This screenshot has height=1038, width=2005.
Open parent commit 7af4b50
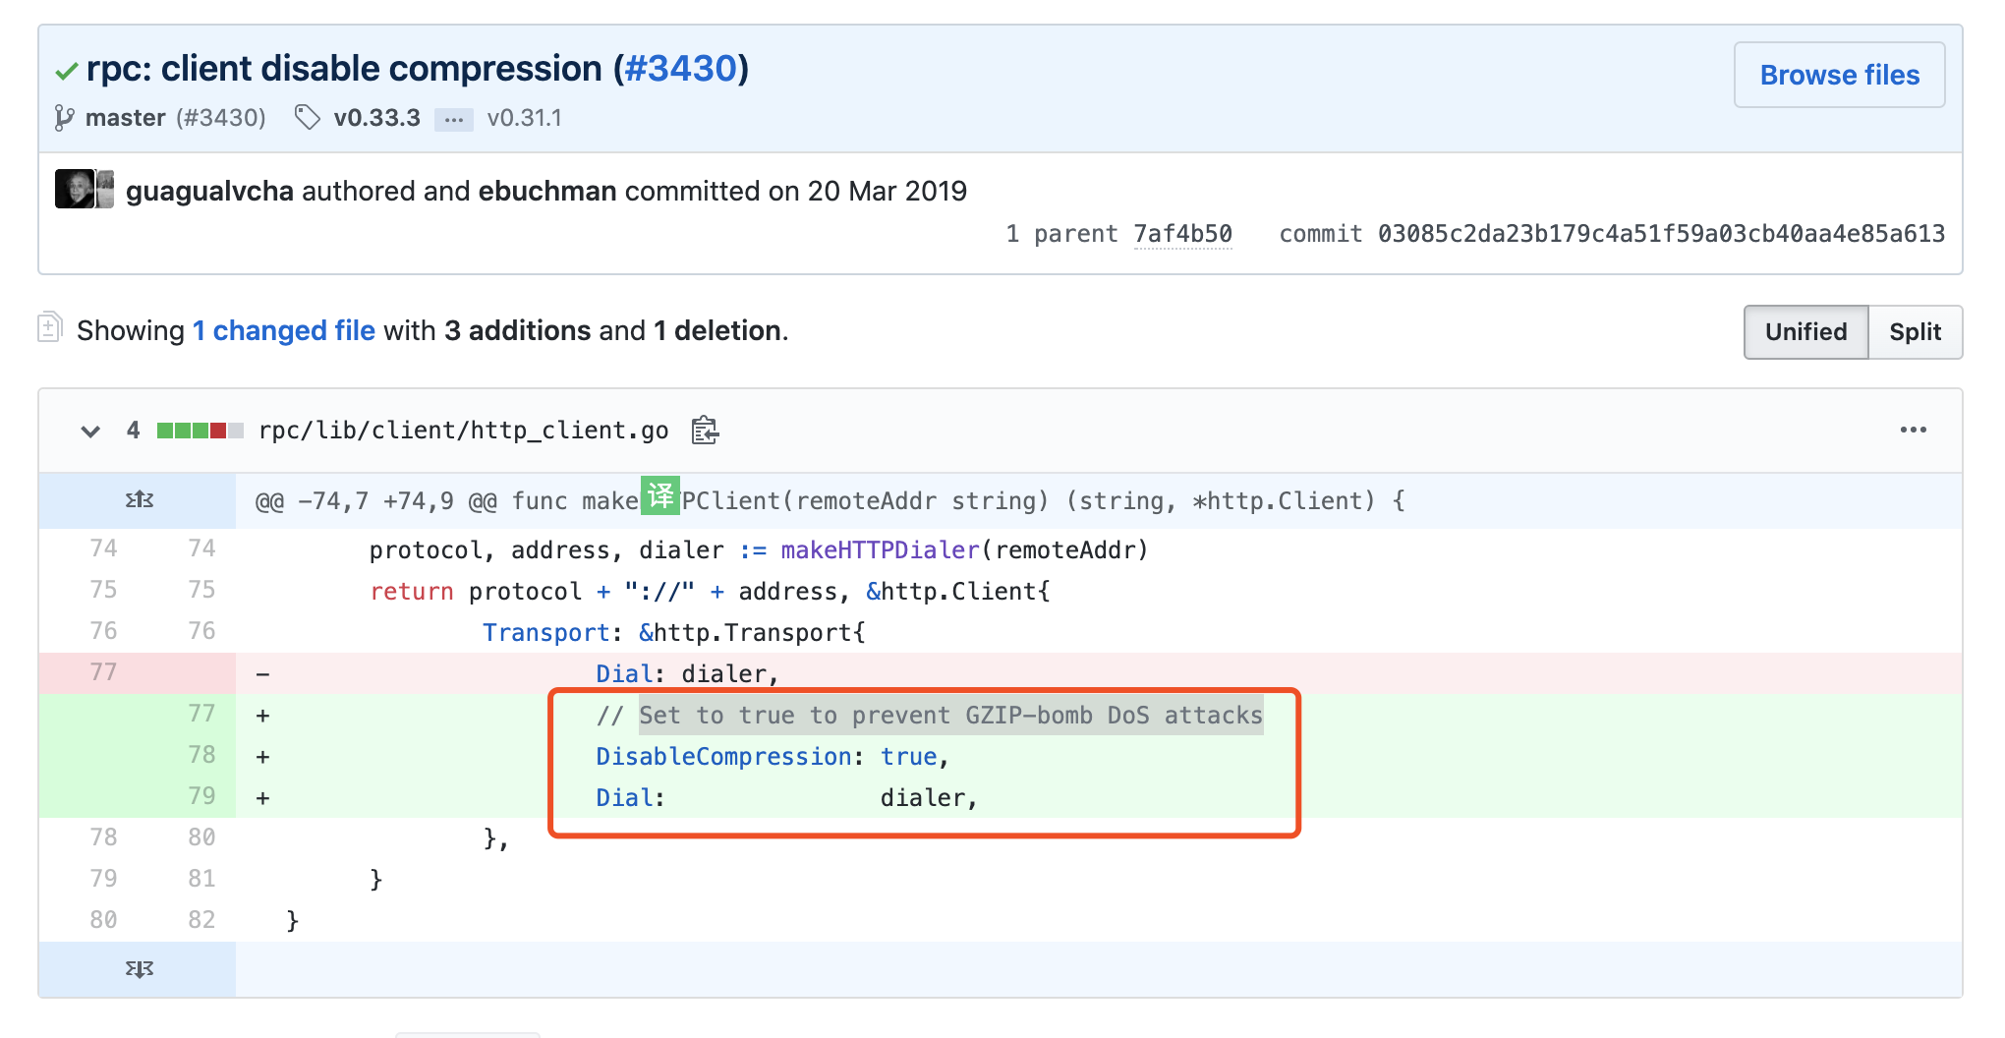(1182, 234)
